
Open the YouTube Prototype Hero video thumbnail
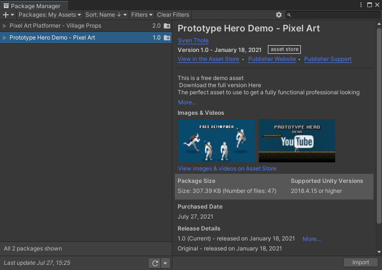click(x=297, y=141)
